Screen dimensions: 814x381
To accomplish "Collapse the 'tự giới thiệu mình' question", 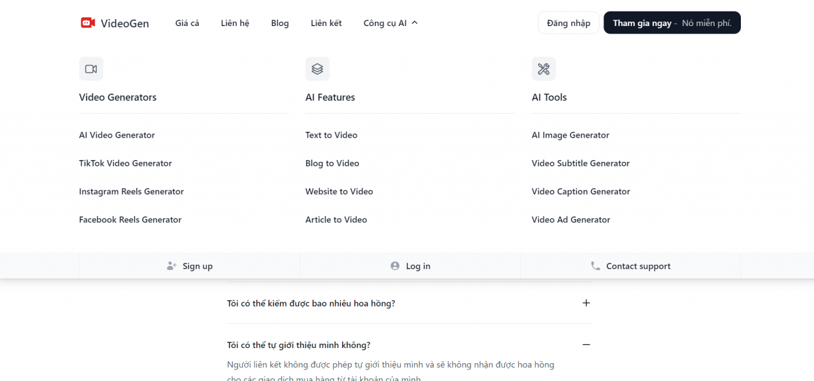I will (x=586, y=345).
